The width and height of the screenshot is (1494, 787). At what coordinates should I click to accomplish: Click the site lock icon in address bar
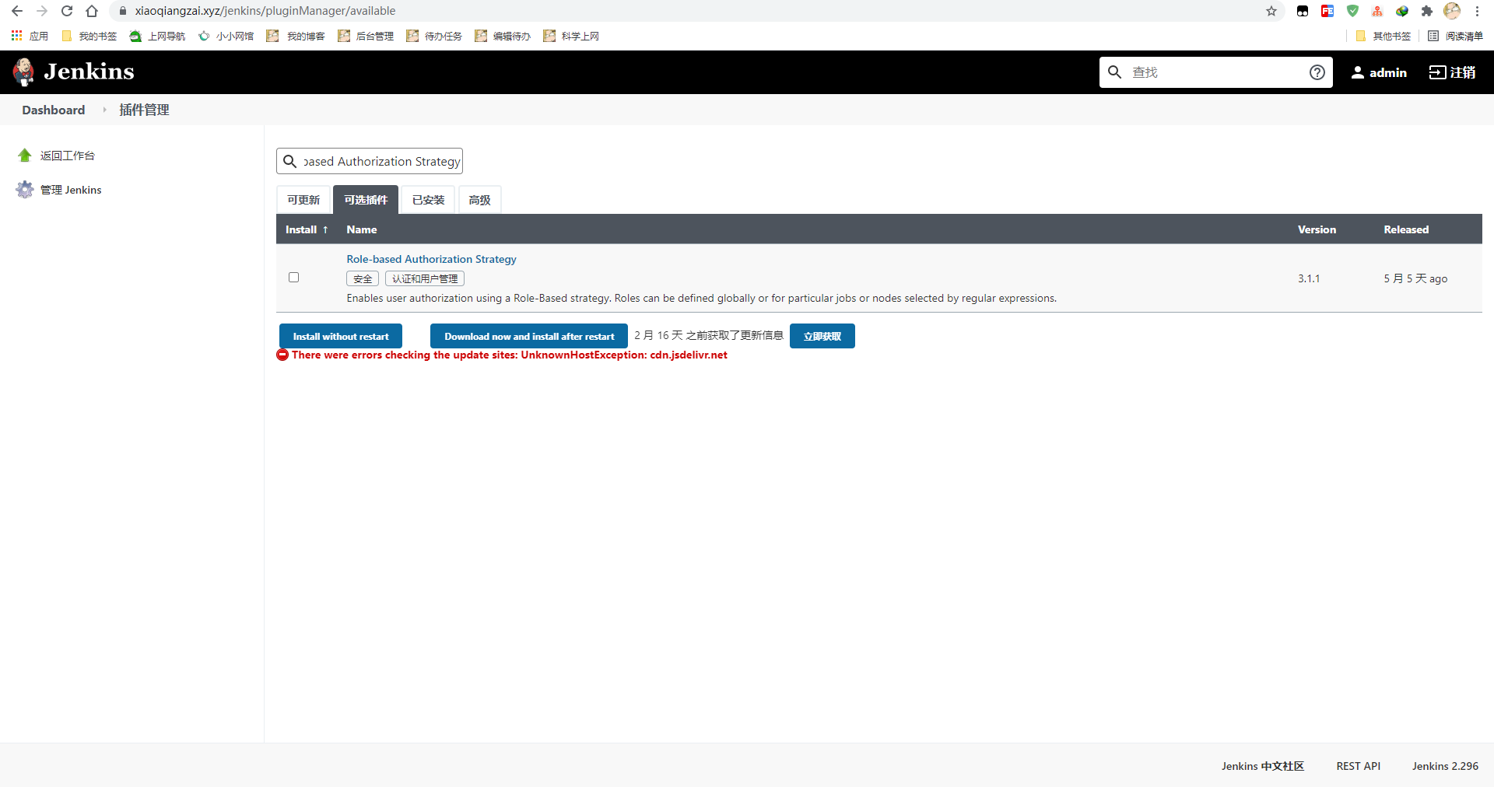point(122,11)
